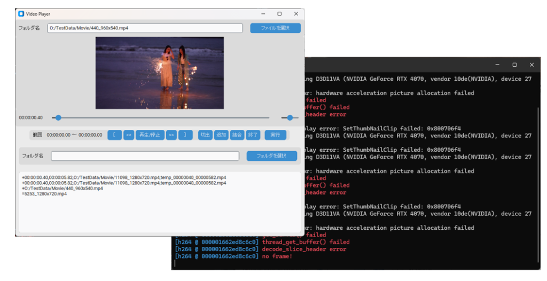
Task: Click the フォルダを選択 folder select button
Action: [x=271, y=156]
